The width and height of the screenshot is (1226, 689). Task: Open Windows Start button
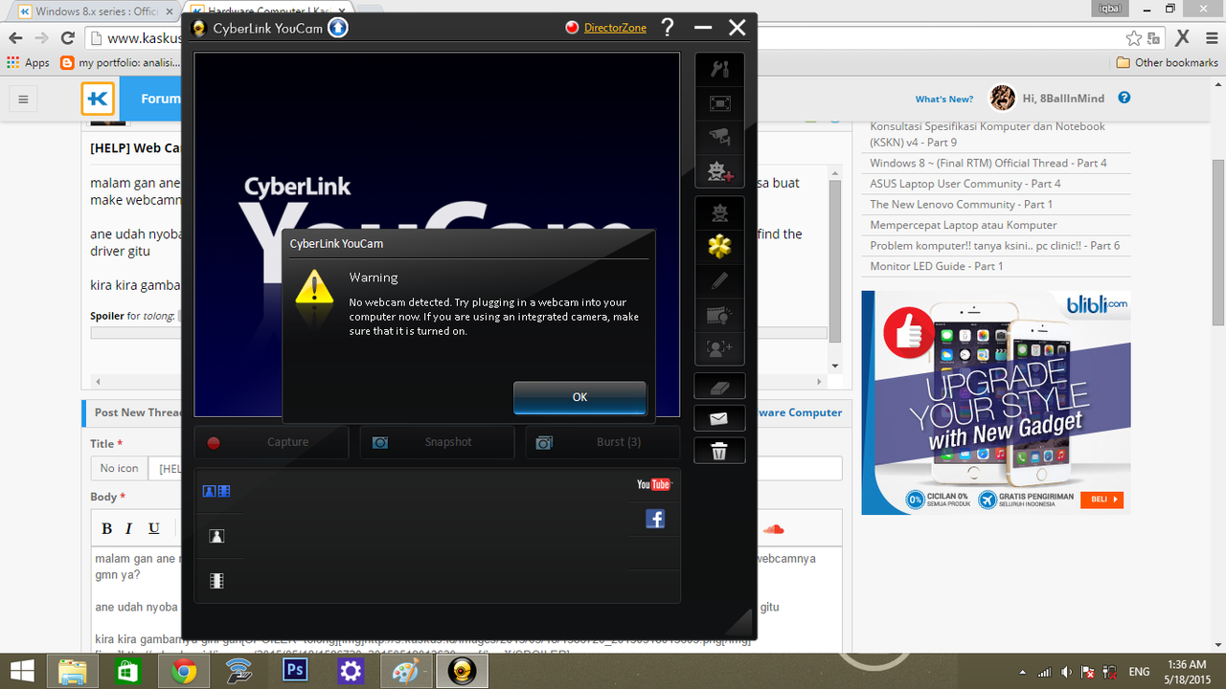pos(21,672)
